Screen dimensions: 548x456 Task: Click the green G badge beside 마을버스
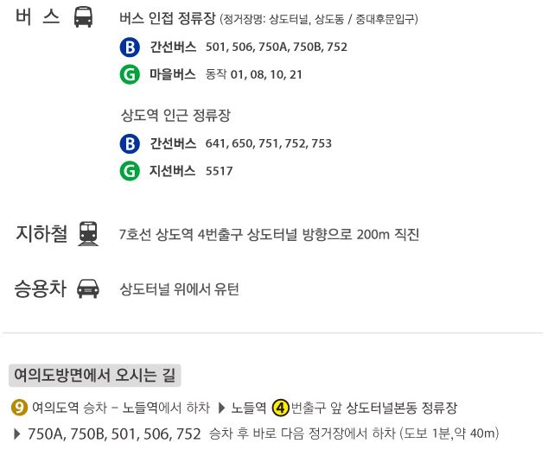(130, 74)
